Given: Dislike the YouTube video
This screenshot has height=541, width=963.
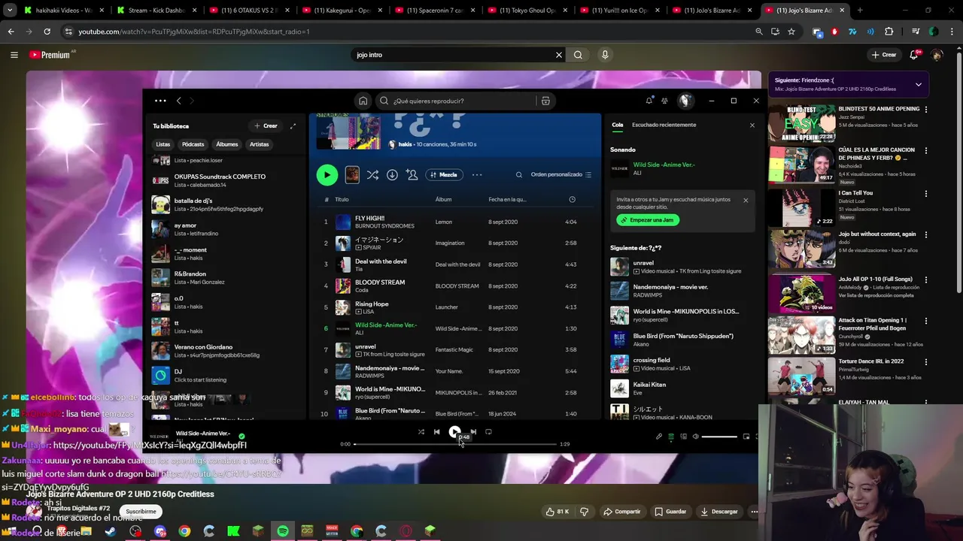Looking at the screenshot, I should (x=584, y=512).
